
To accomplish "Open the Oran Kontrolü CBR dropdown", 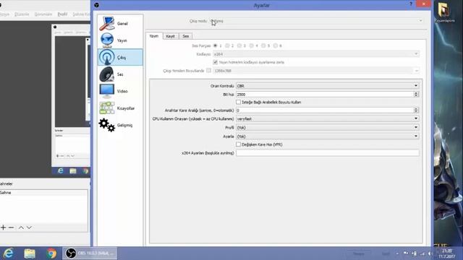I will point(328,86).
